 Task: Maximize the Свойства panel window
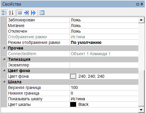(138, 4)
